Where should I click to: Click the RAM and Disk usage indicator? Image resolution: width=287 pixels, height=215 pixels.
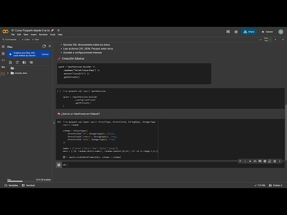268,39
